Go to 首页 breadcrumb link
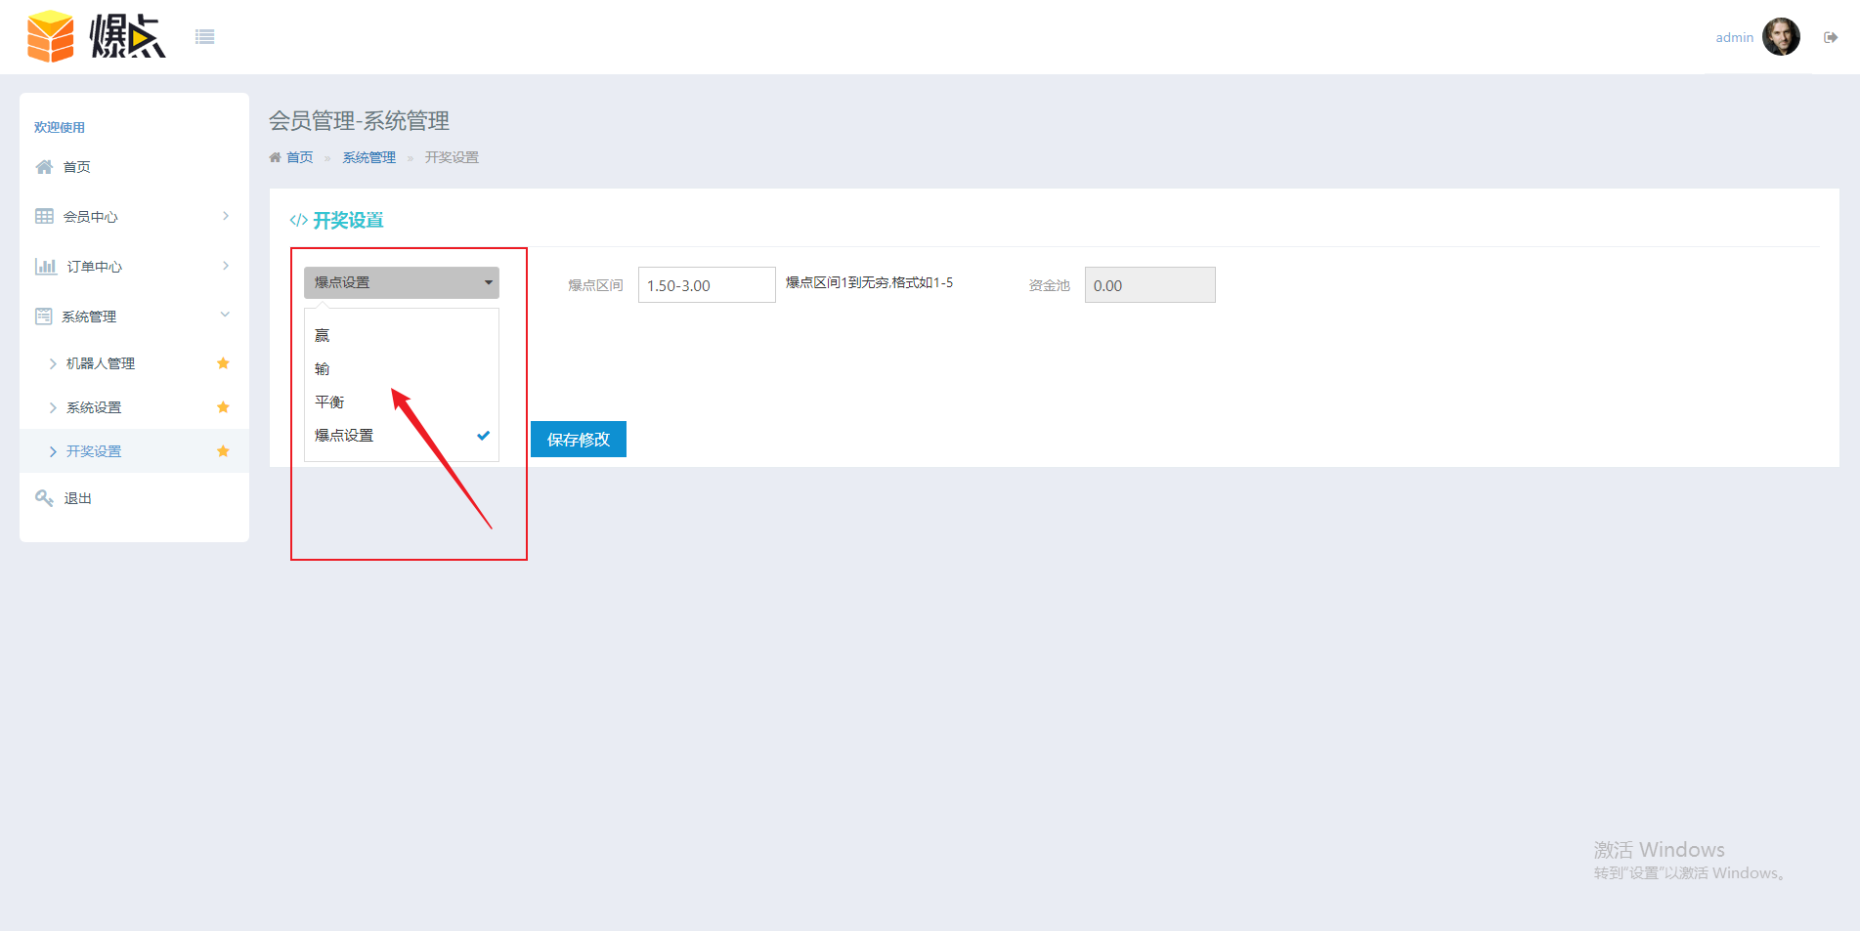1860x931 pixels. pyautogui.click(x=299, y=157)
